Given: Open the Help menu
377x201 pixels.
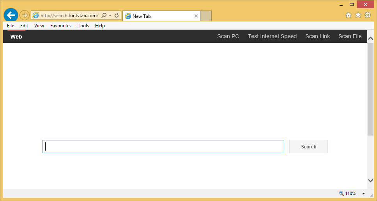Looking at the screenshot, I should 100,26.
